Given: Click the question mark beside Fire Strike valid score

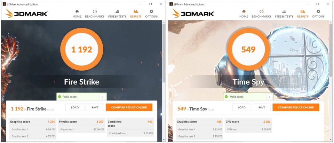Looking at the screenshot, I should pos(103,97).
